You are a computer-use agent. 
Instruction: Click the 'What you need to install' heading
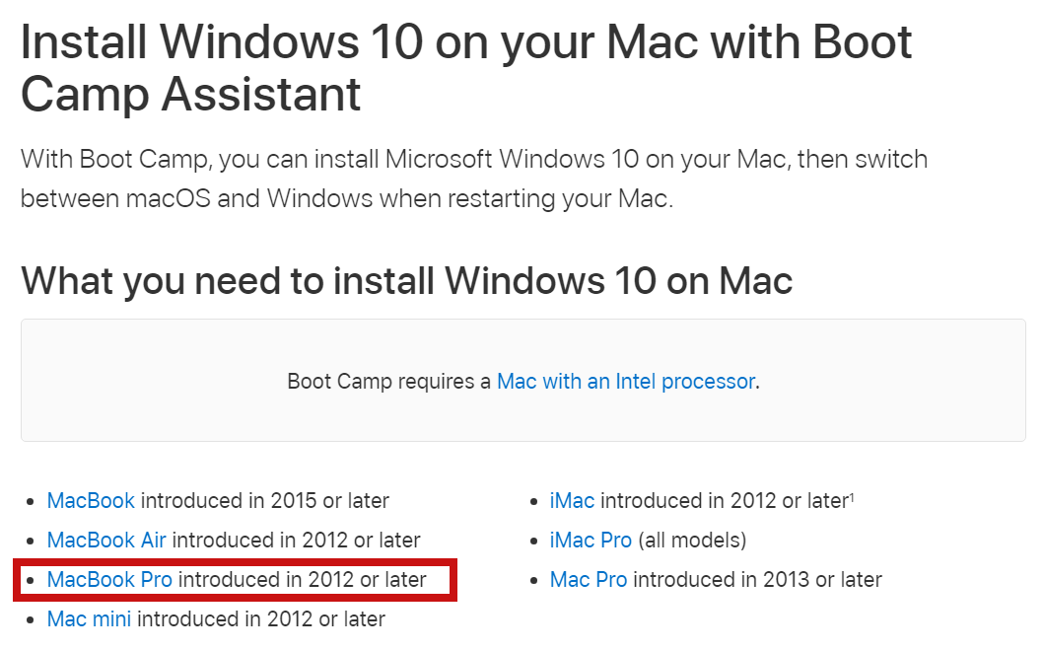(x=407, y=280)
